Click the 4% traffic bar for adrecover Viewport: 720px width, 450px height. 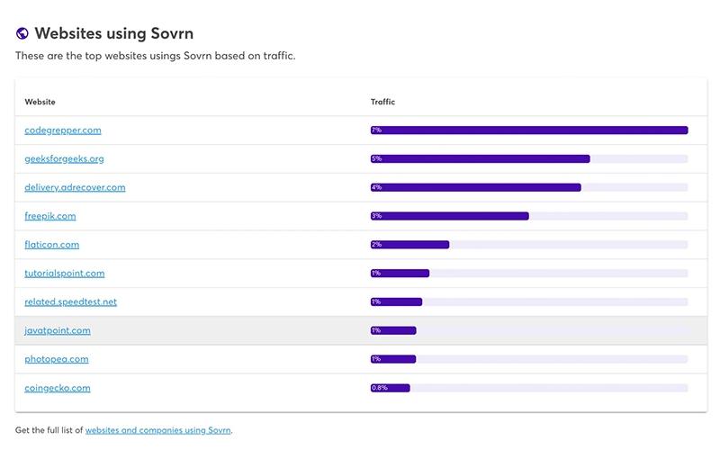[476, 187]
